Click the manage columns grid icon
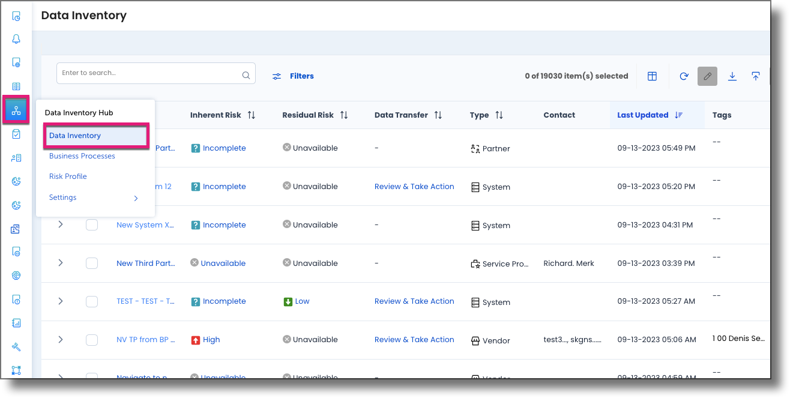Viewport: 790px width, 398px height. 652,76
